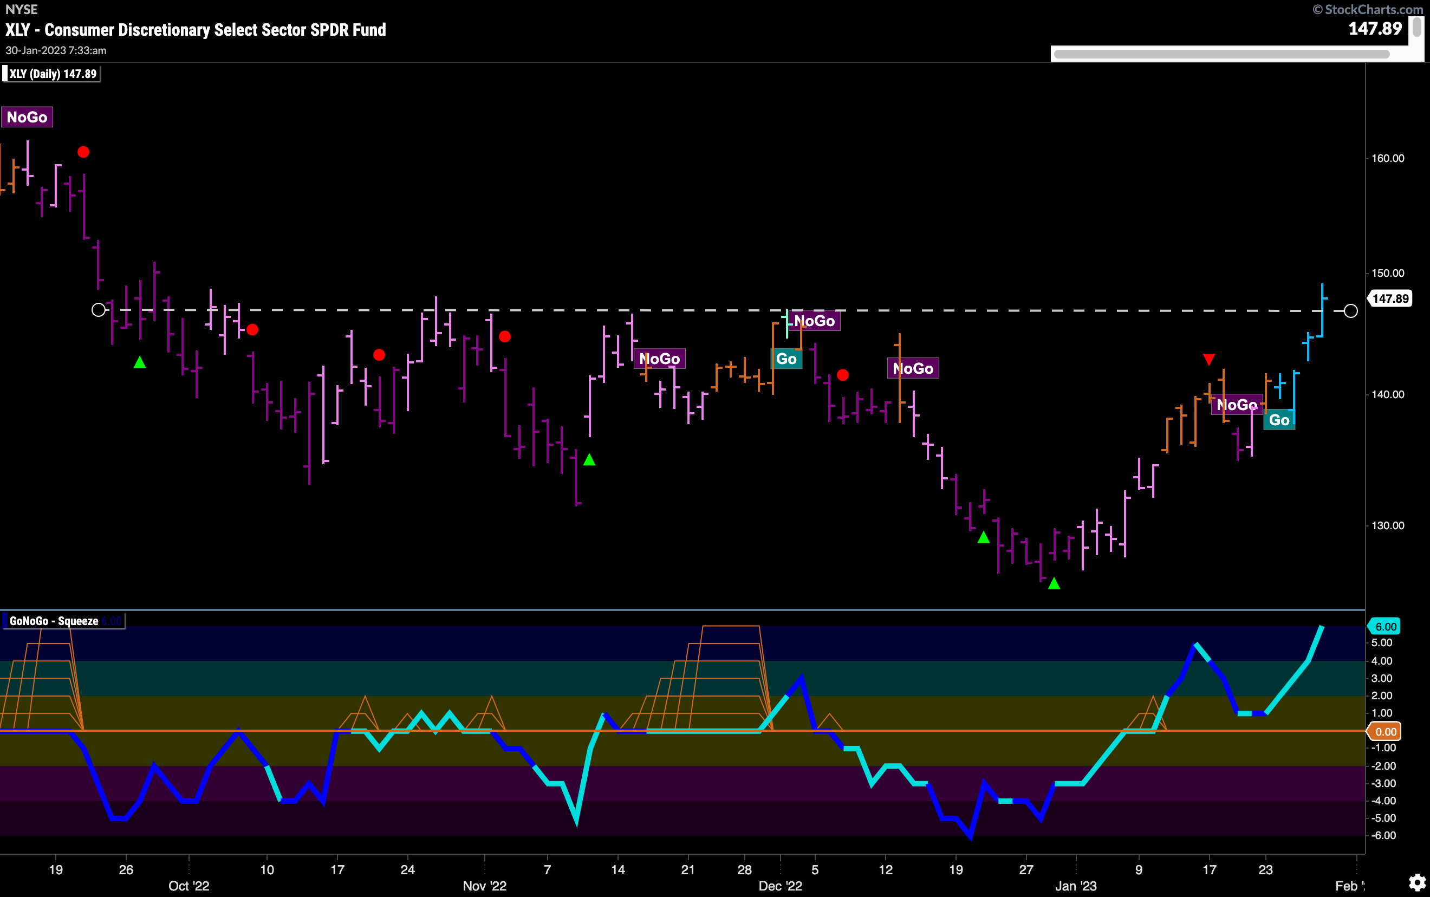Viewport: 1430px width, 897px height.
Task: Click the green up-triangle near the December 28 low
Action: (x=1054, y=583)
